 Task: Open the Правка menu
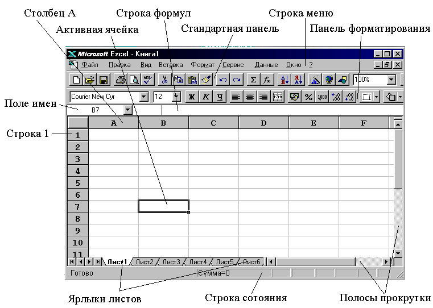coord(119,65)
